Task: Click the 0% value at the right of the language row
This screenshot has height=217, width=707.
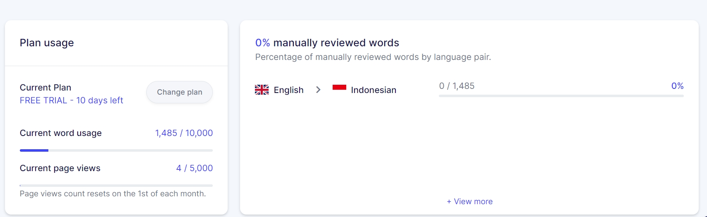Action: click(677, 86)
